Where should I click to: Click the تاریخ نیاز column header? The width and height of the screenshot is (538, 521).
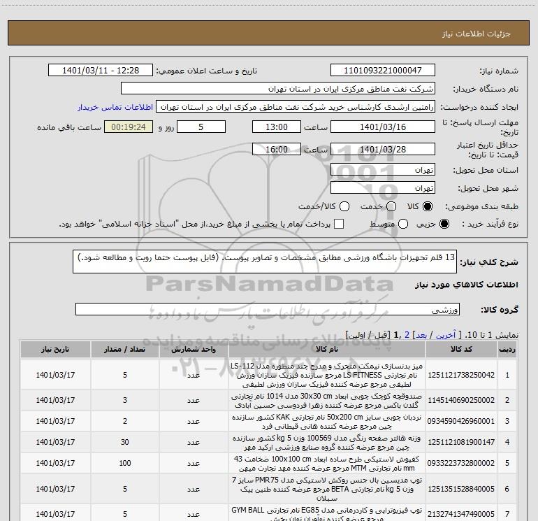tap(55, 349)
